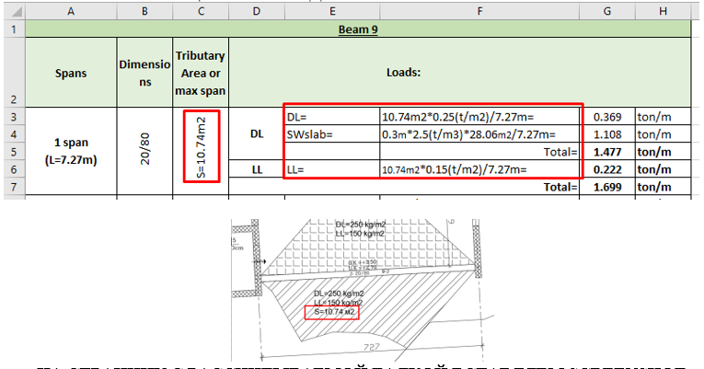
Task: Click the select-all corner of the sheet
Action: (x=13, y=10)
